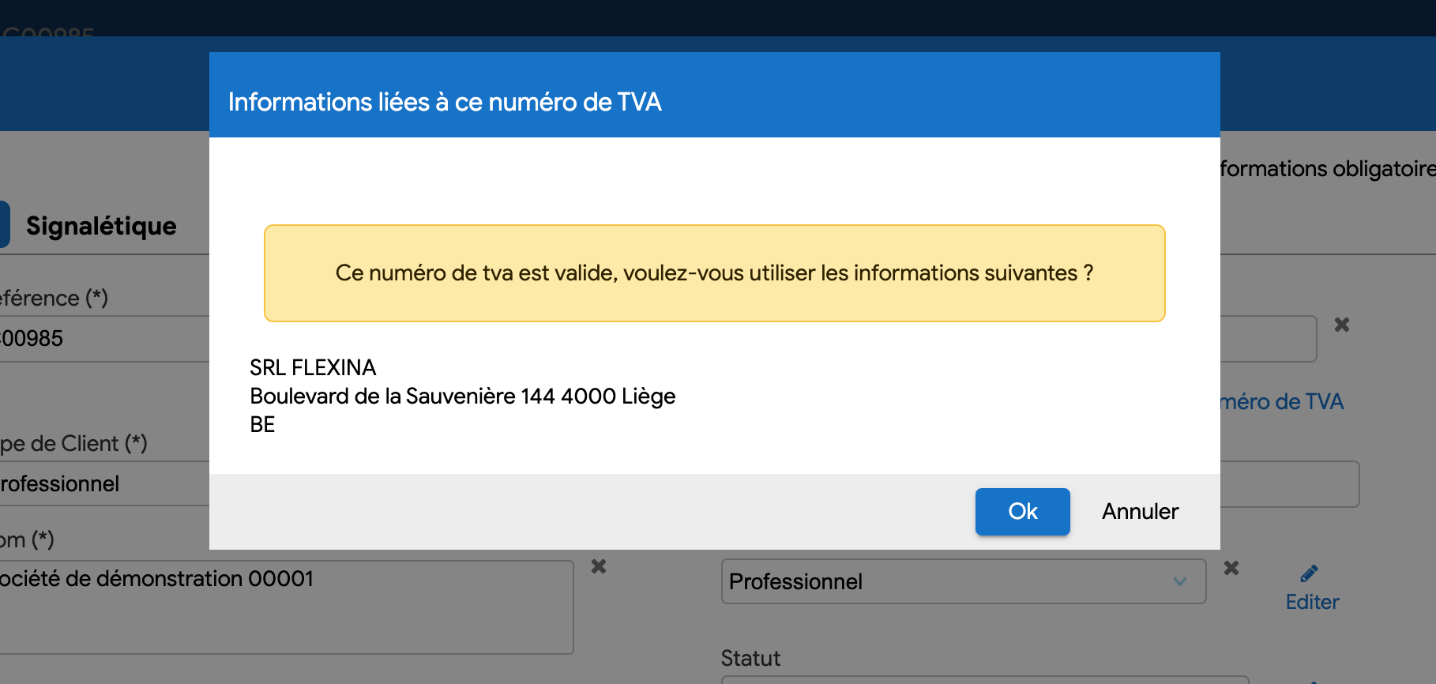Open the Professionnel dropdown beside Editer
Screen dimensions: 1436x684
pyautogui.click(x=963, y=581)
